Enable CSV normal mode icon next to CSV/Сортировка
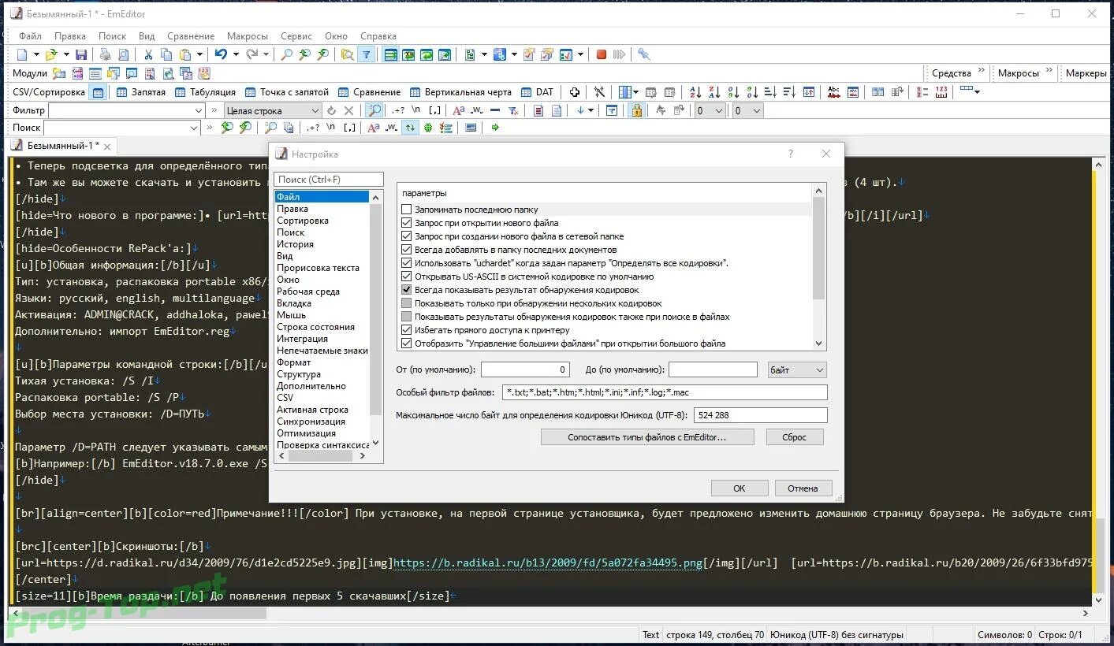 (99, 92)
